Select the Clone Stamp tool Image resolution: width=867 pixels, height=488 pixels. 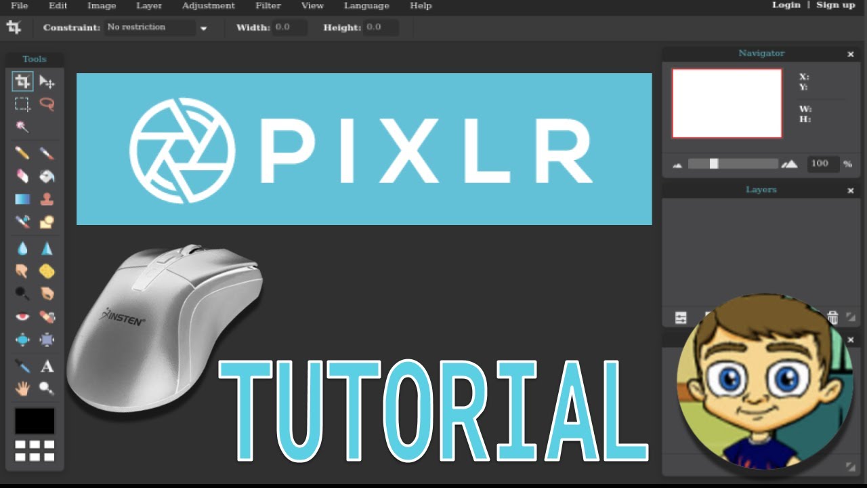click(x=47, y=199)
